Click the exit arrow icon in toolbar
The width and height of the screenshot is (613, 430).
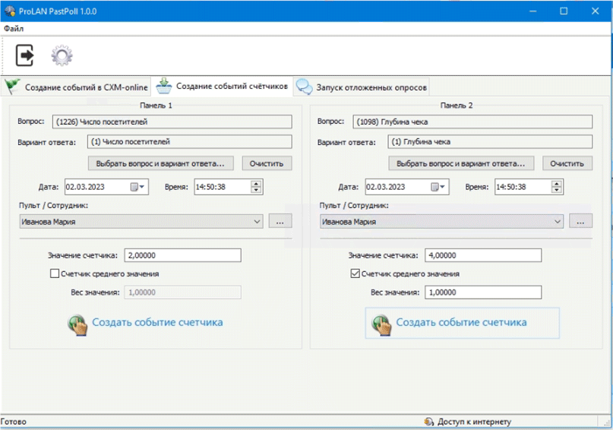[24, 55]
